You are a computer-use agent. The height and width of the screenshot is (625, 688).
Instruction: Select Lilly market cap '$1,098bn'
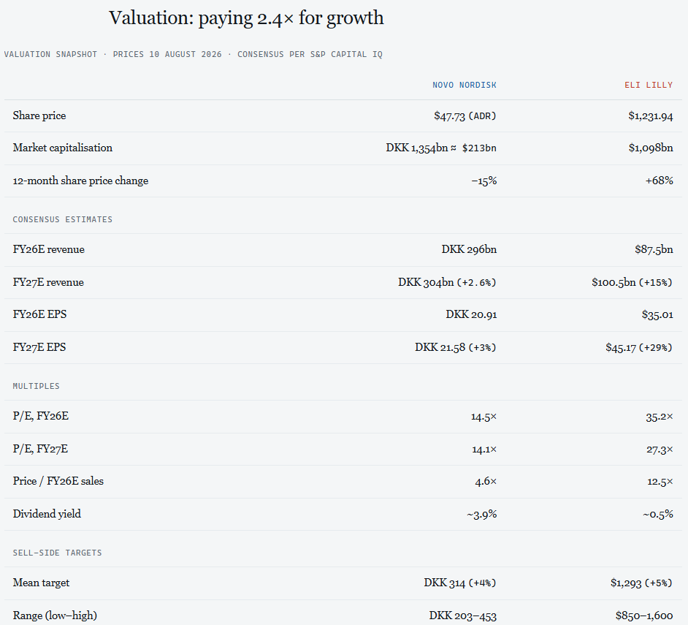click(651, 148)
